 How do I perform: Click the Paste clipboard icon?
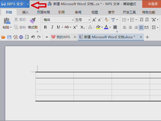click(x=7, y=21)
